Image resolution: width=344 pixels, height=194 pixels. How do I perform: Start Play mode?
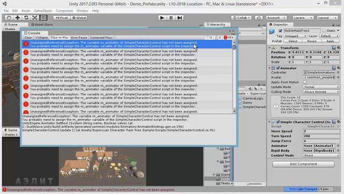(x=162, y=18)
